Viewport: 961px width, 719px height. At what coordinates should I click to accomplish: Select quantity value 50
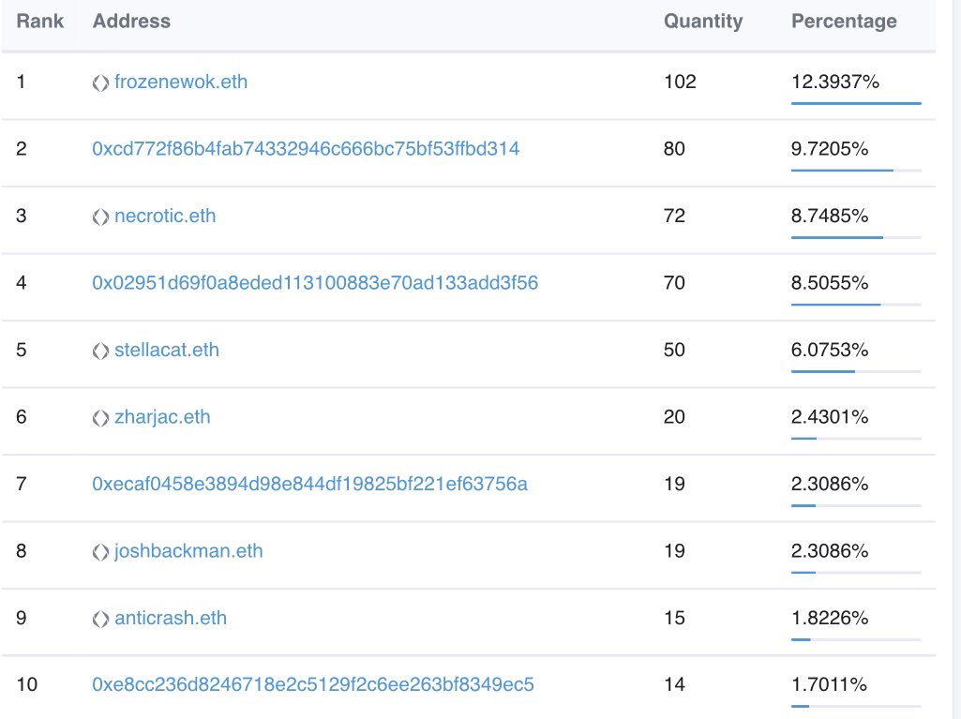tap(674, 350)
